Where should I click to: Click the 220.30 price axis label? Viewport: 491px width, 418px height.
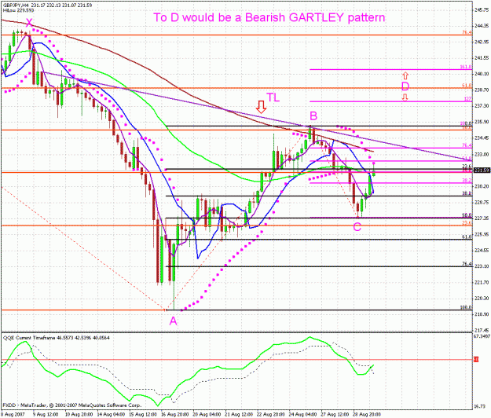tap(482, 299)
